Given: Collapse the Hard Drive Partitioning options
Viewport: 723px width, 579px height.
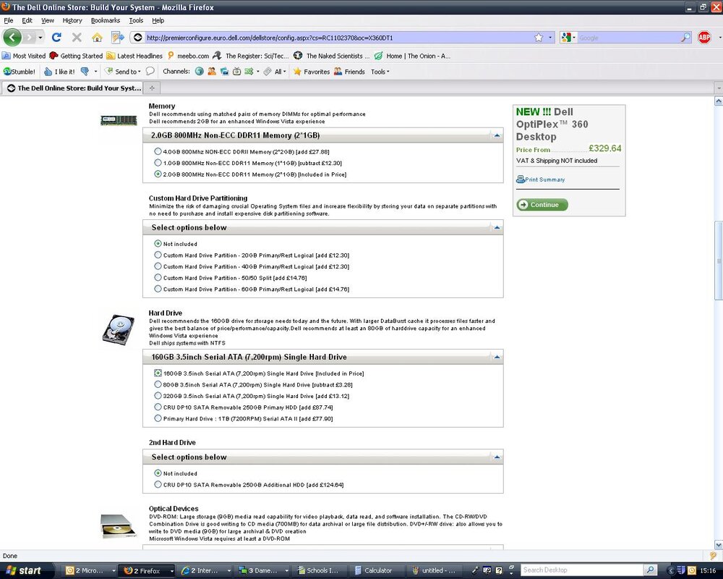Looking at the screenshot, I should 497,227.
